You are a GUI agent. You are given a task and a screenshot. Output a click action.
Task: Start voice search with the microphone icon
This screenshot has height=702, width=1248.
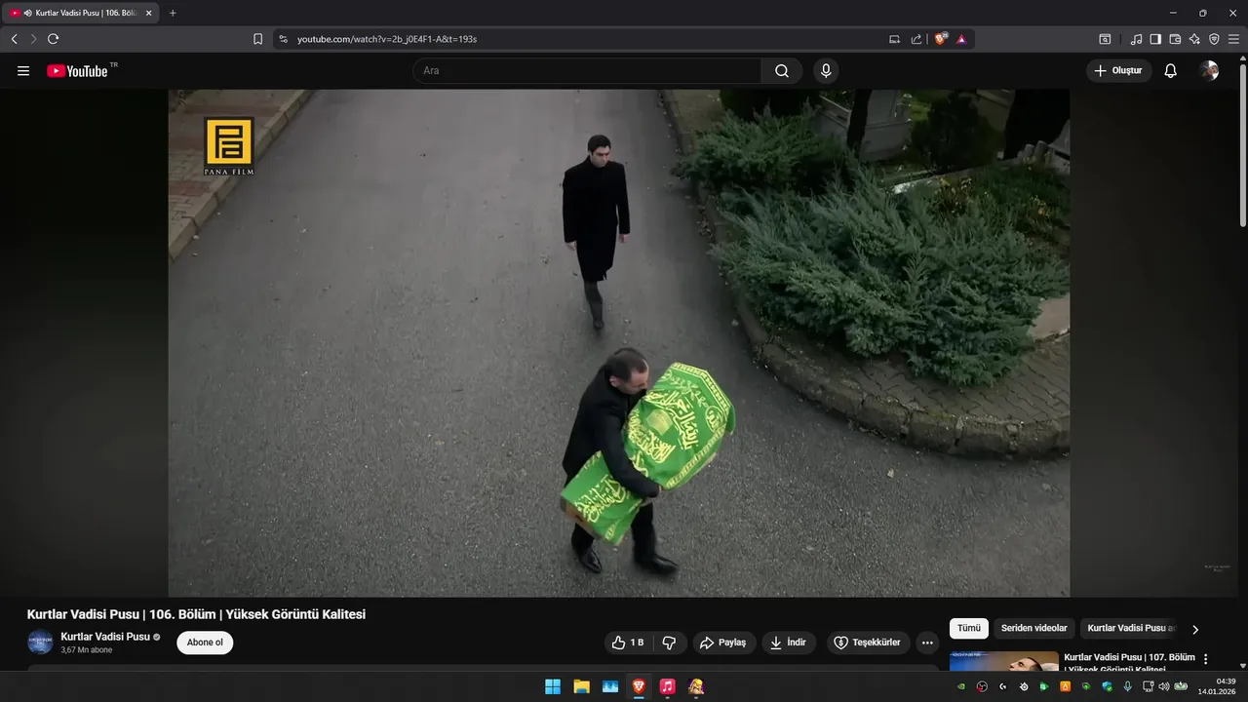(826, 71)
